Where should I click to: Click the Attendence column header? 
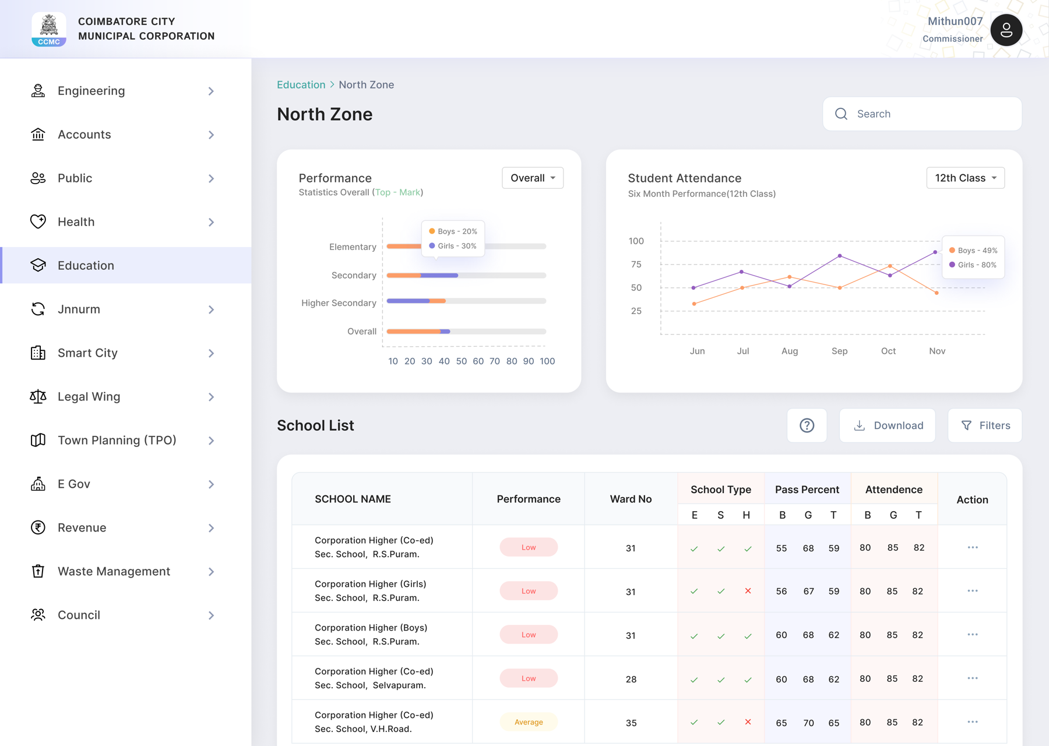click(894, 490)
